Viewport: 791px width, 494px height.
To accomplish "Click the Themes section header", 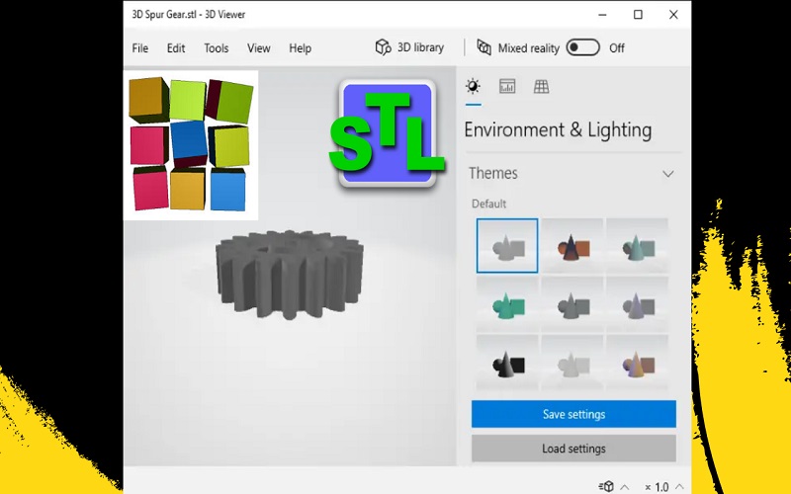I will (573, 174).
